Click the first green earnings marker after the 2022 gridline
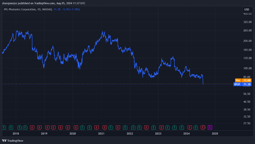The height and width of the screenshot is (144, 255). point(133,127)
